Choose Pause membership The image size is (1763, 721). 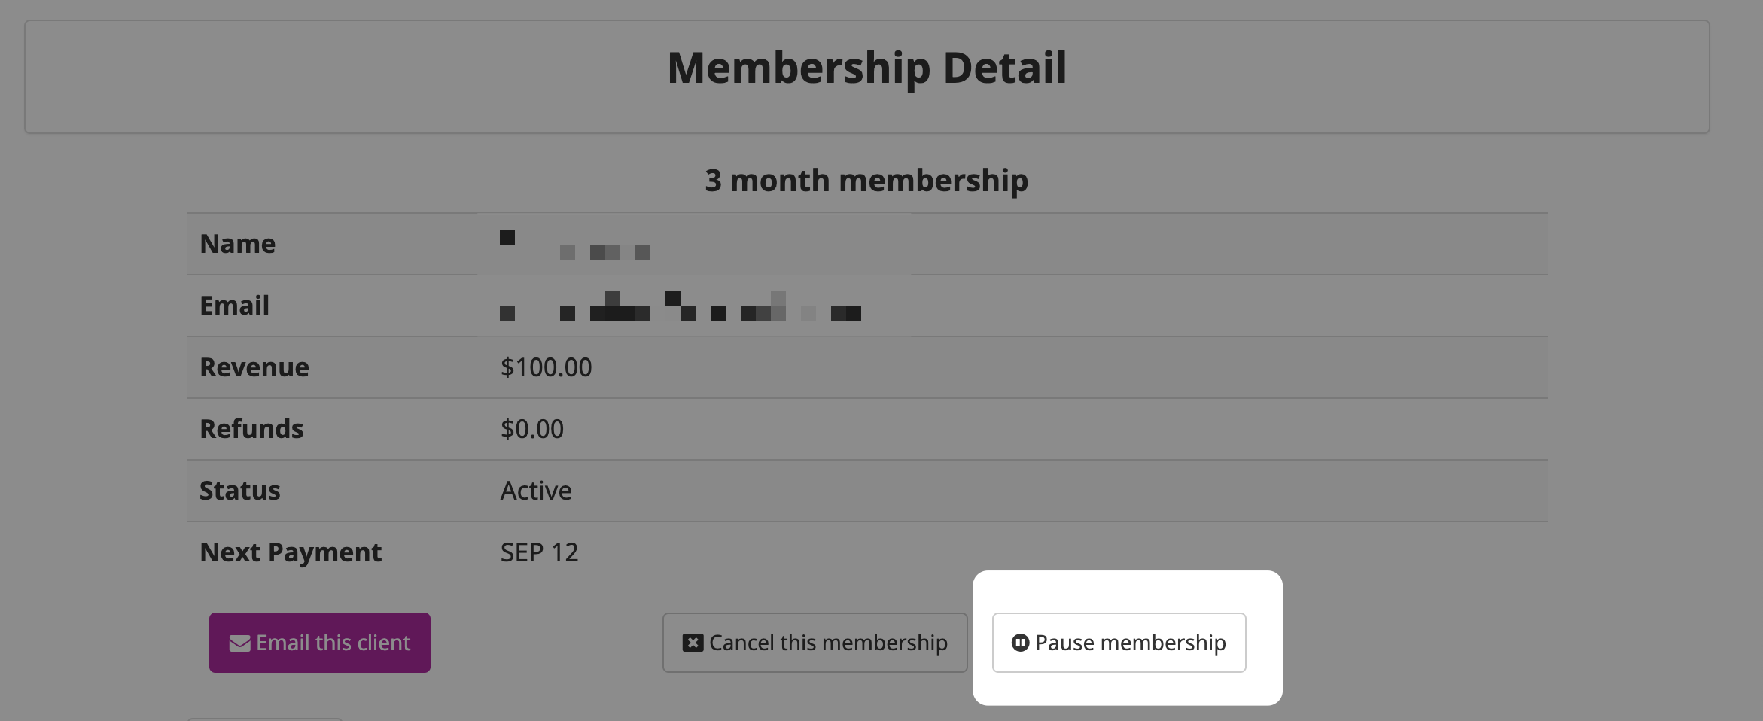[x=1119, y=643]
